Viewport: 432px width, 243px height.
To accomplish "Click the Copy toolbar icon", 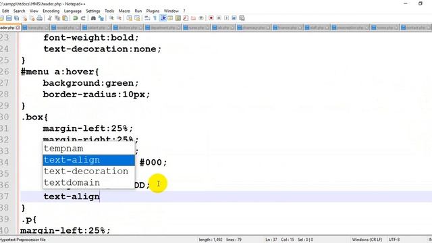I will 57,18.
